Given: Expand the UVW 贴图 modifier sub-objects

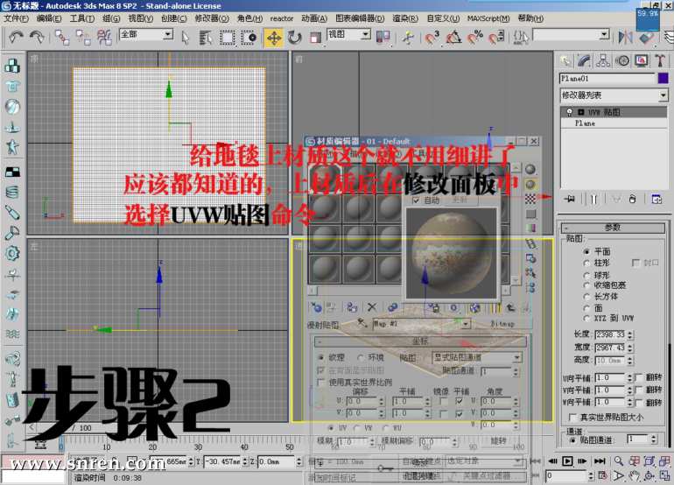Looking at the screenshot, I should click(581, 112).
